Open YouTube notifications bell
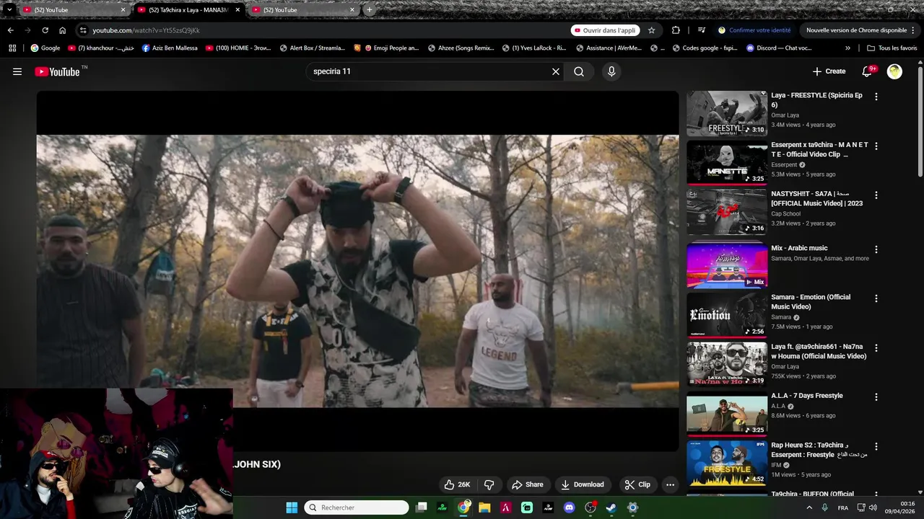 868,71
